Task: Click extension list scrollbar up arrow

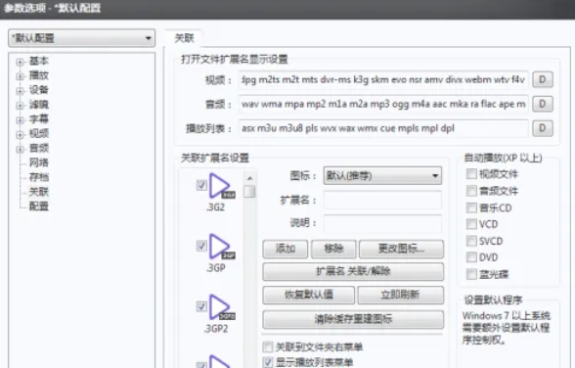Action: [249, 178]
